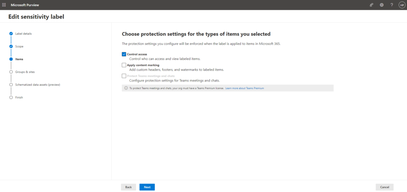Uncheck the Control access checkbox
Image resolution: width=407 pixels, height=192 pixels.
(124, 54)
